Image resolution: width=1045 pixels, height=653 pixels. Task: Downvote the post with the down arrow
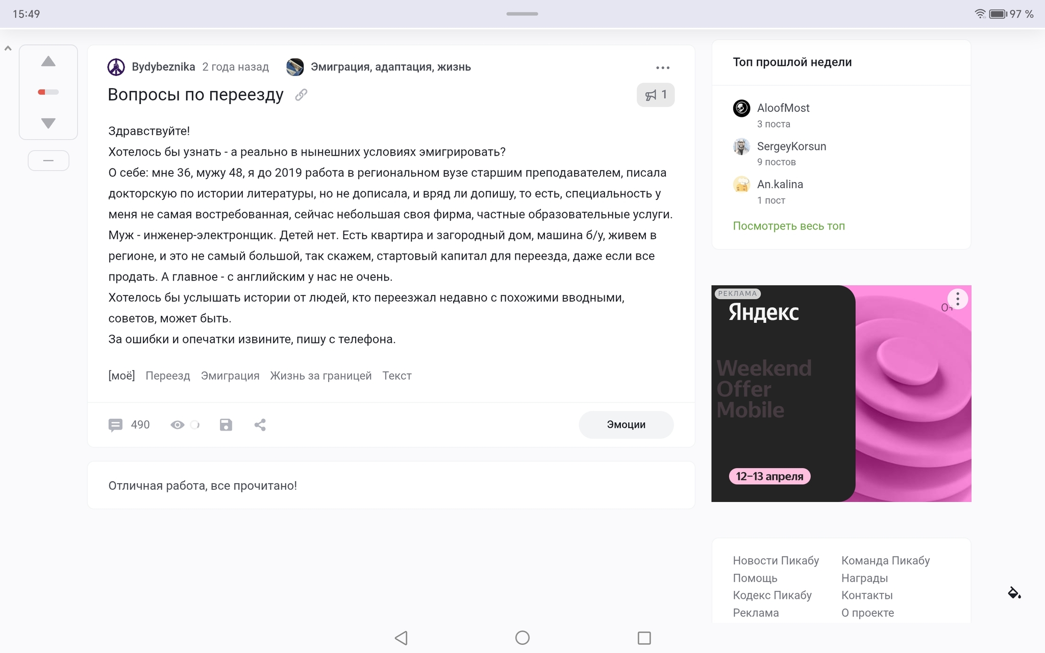point(48,123)
